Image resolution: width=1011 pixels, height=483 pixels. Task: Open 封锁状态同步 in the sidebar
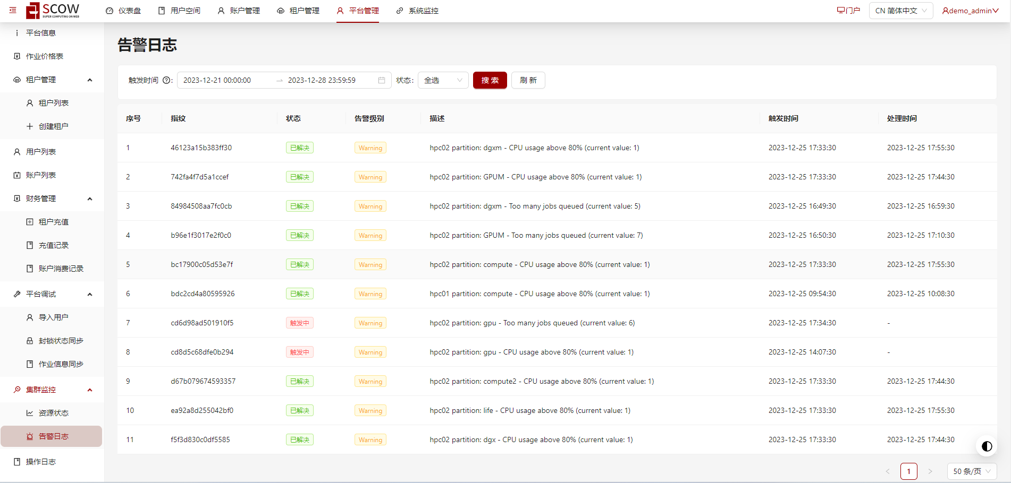(61, 341)
